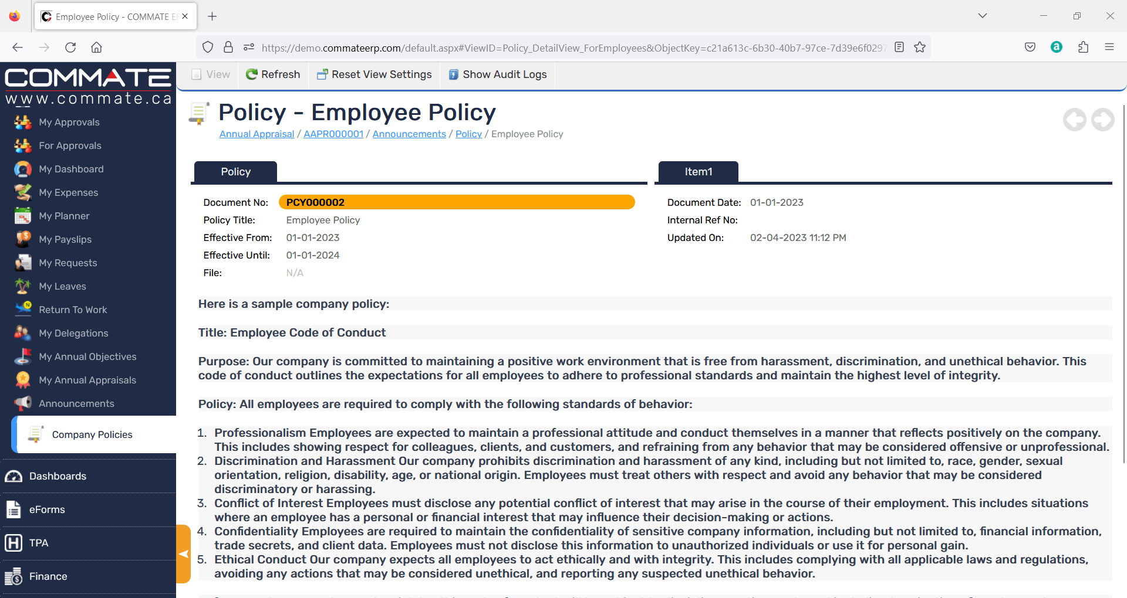Open My Expenses icon
This screenshot has width=1127, height=598.
[x=23, y=192]
